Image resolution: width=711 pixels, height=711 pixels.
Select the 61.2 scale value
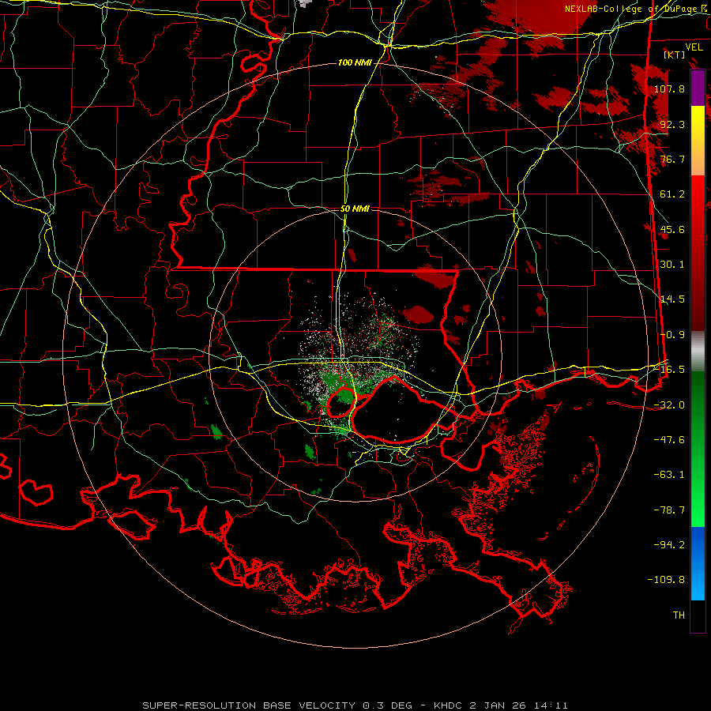click(x=672, y=194)
